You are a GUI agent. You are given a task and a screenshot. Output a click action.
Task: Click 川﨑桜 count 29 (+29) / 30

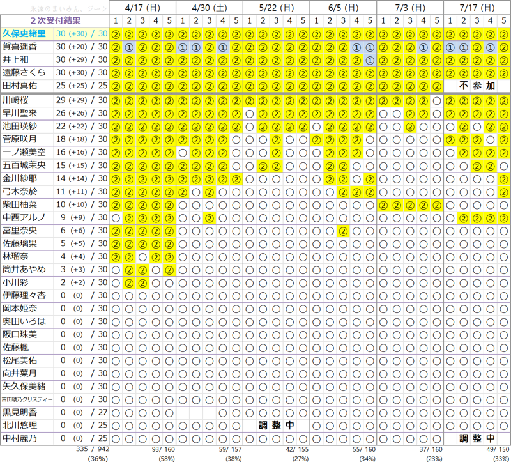point(82,100)
